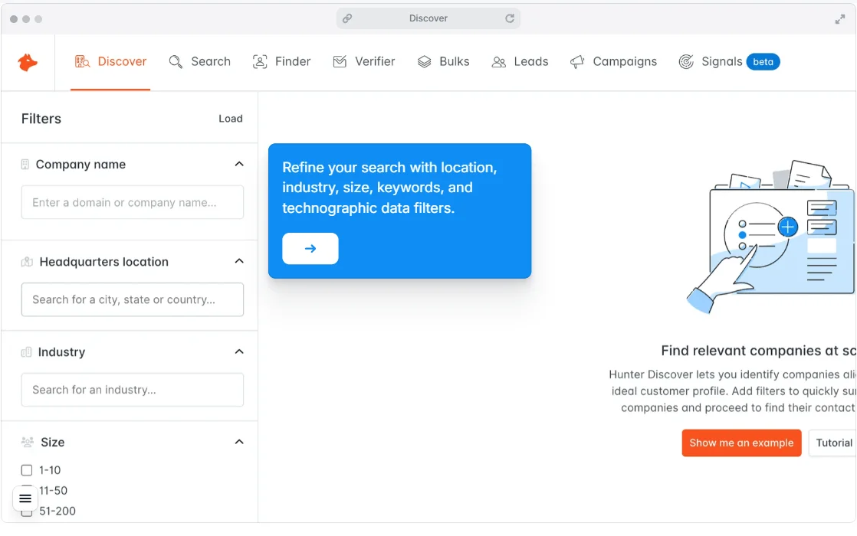Click the Campaigns megaphone icon
Screen dimensions: 857x536
(x=577, y=62)
